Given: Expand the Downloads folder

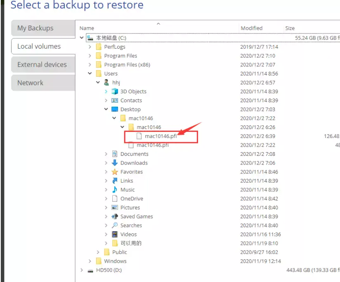Looking at the screenshot, I should (x=106, y=163).
